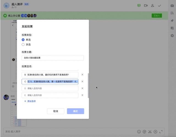This screenshot has width=176, height=137.
Task: Select the 单选 radio option
Action: (x=23, y=40)
